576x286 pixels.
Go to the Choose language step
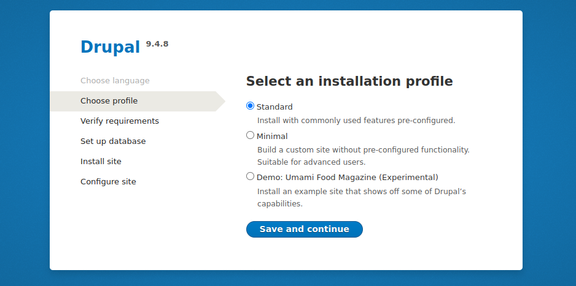pos(115,81)
